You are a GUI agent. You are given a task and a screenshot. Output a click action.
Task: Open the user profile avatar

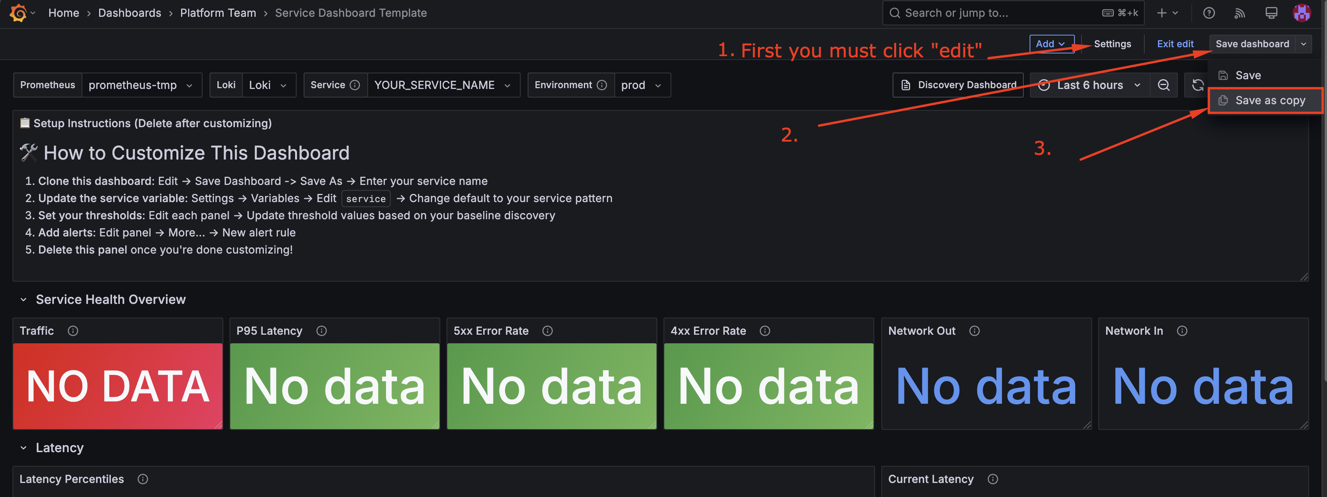pyautogui.click(x=1301, y=13)
